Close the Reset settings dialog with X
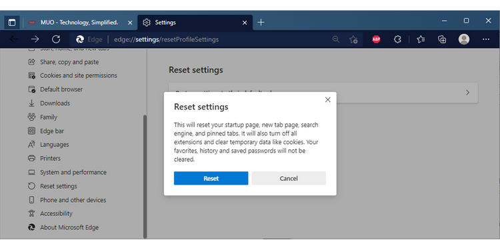 [327, 100]
